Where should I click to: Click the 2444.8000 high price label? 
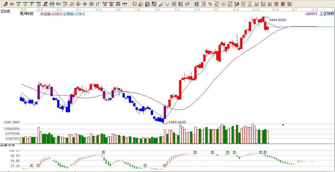[x=277, y=20]
